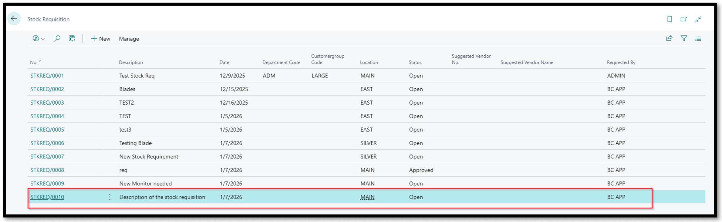Open the Manage menu
This screenshot has height=222, width=722.
(129, 39)
